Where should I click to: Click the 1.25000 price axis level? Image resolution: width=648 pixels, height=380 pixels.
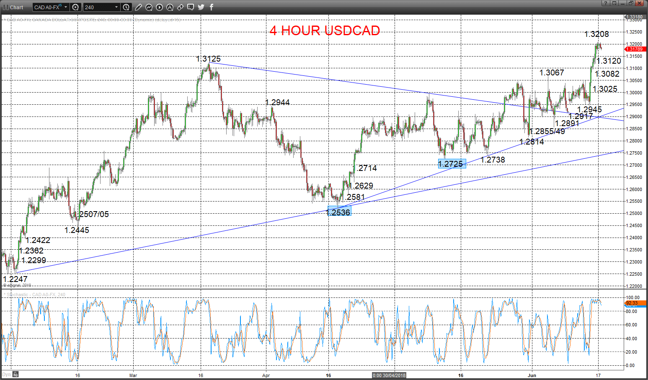pyautogui.click(x=634, y=213)
